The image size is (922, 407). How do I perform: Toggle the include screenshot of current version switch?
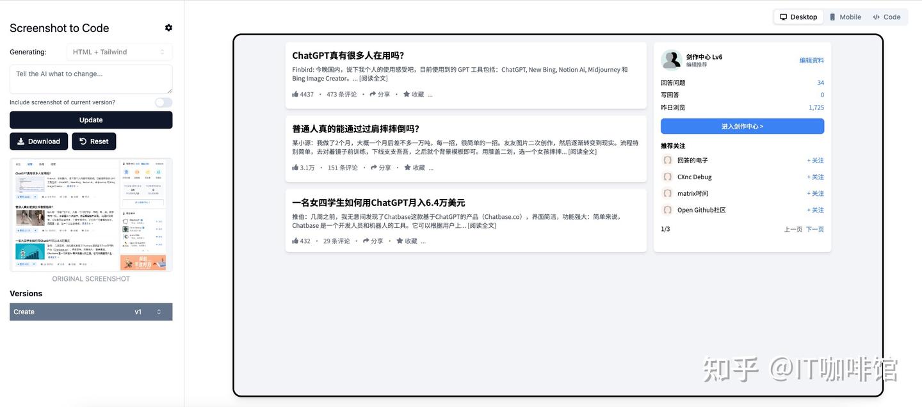click(163, 102)
